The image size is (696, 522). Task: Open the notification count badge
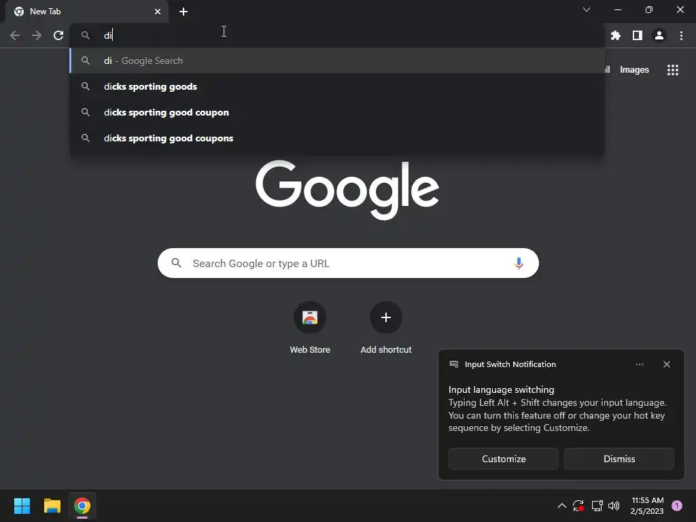[677, 506]
